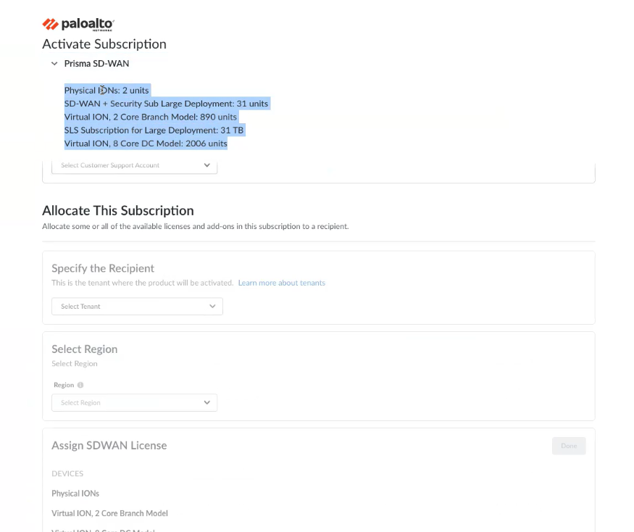
Task: Open the Select Region dropdown
Action: (134, 402)
